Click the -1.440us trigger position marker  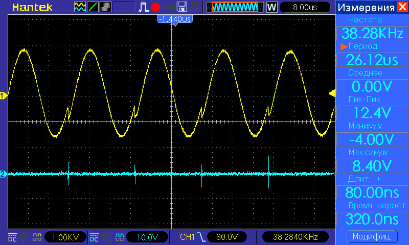(x=175, y=19)
